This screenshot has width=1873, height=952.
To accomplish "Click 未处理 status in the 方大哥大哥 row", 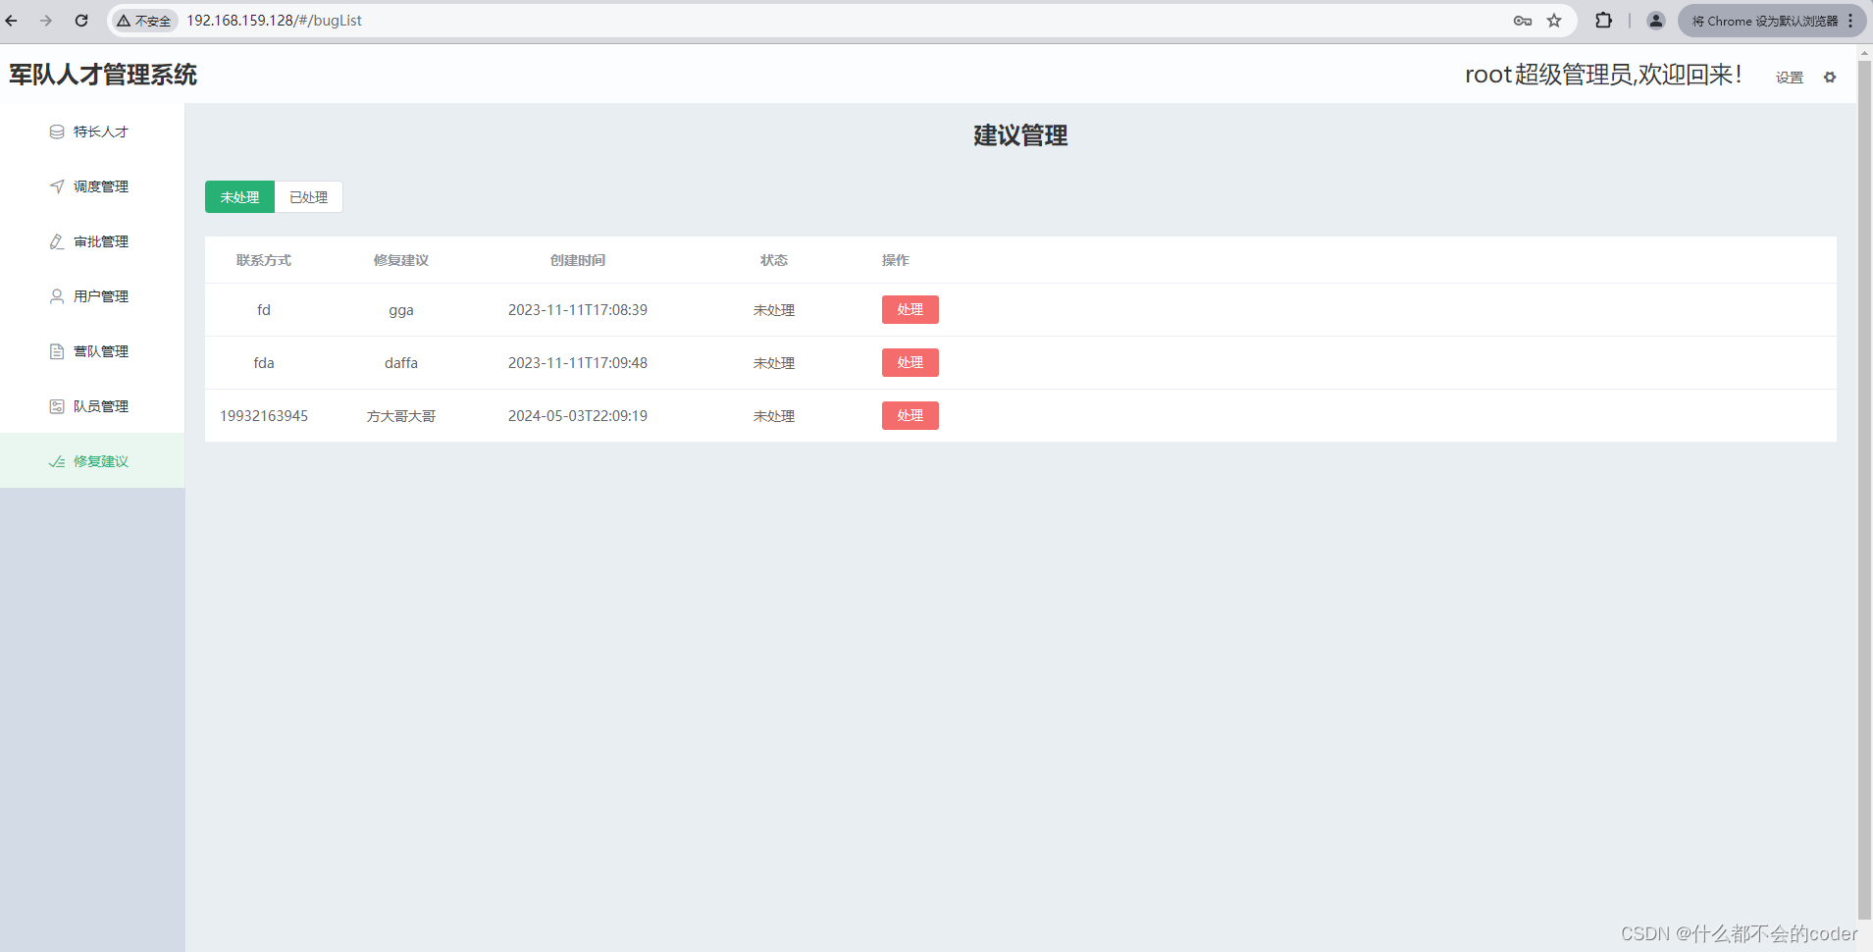I will coord(774,416).
